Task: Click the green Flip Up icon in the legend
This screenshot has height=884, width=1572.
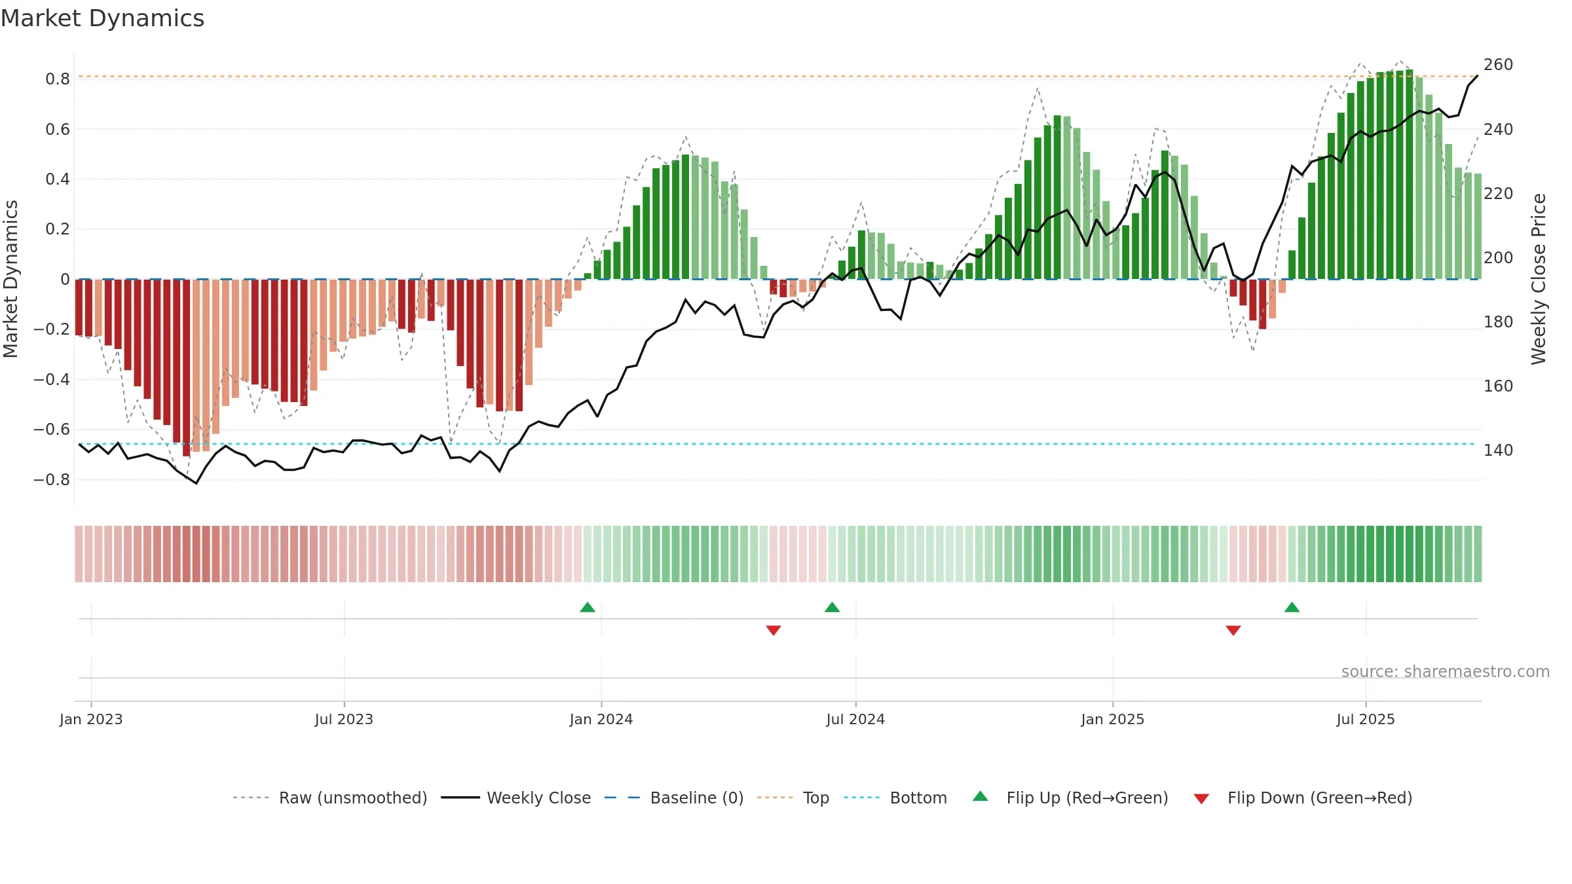Action: click(981, 796)
